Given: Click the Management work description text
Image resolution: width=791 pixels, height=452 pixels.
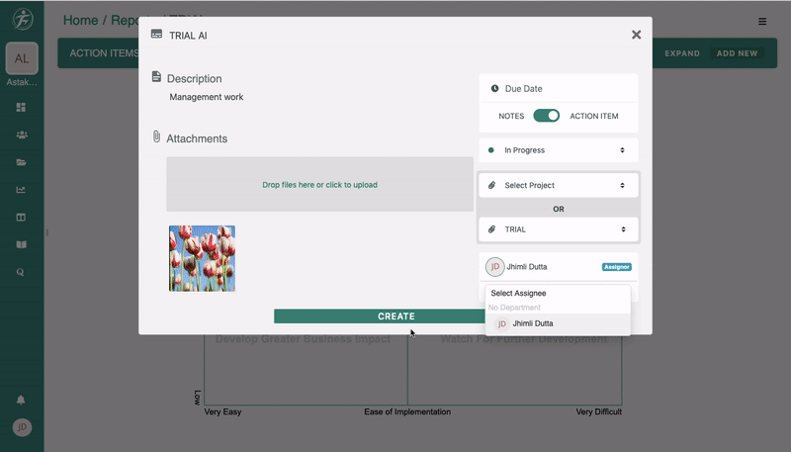Looking at the screenshot, I should pos(207,97).
